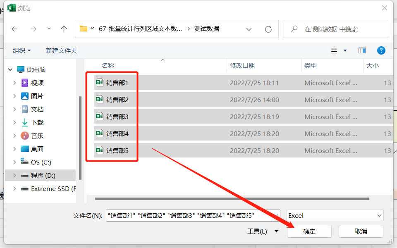Select file name 销售部1

coord(117,83)
